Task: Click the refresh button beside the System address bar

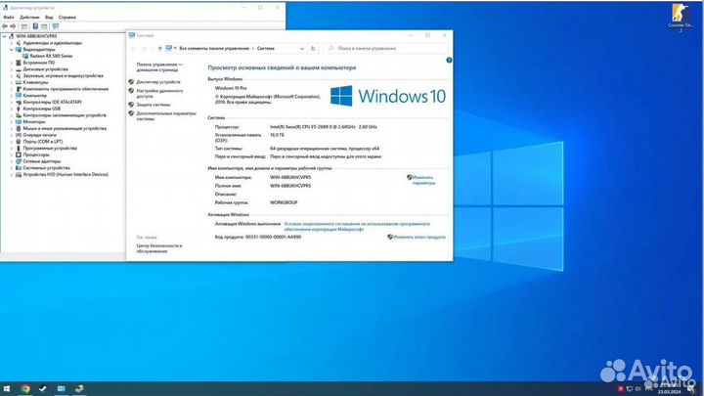Action: [x=313, y=49]
